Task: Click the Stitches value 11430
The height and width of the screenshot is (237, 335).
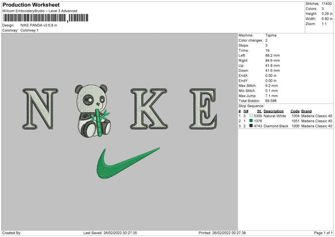Action: (x=327, y=4)
